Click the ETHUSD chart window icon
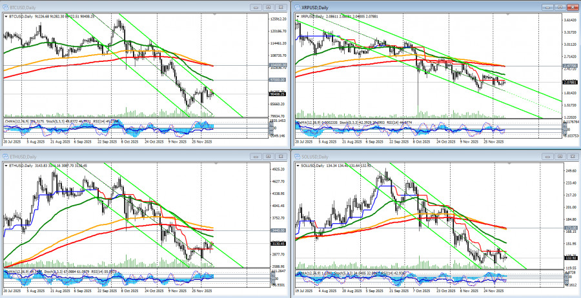This screenshot has height=298, width=581. [x=5, y=157]
